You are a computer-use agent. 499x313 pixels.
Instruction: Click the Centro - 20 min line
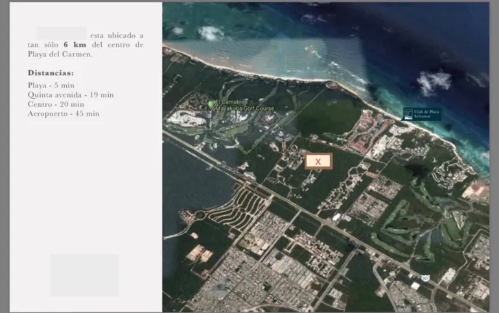[x=56, y=104]
